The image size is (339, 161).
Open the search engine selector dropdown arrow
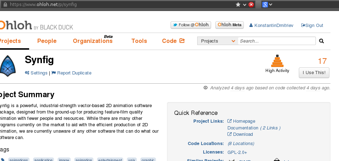coord(270,5)
